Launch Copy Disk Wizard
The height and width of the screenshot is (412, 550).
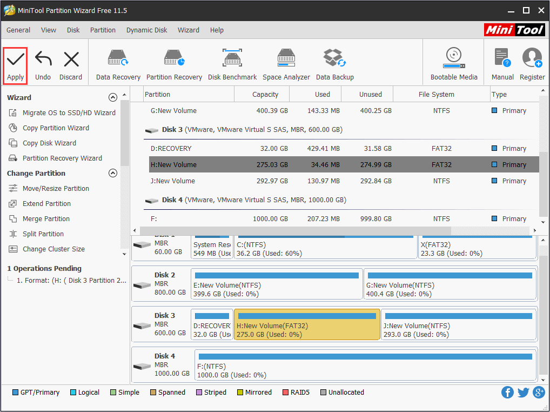click(43, 143)
